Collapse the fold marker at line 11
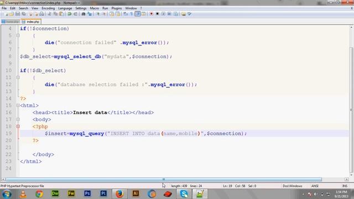The height and width of the screenshot is (199, 354). pyautogui.click(x=18, y=77)
